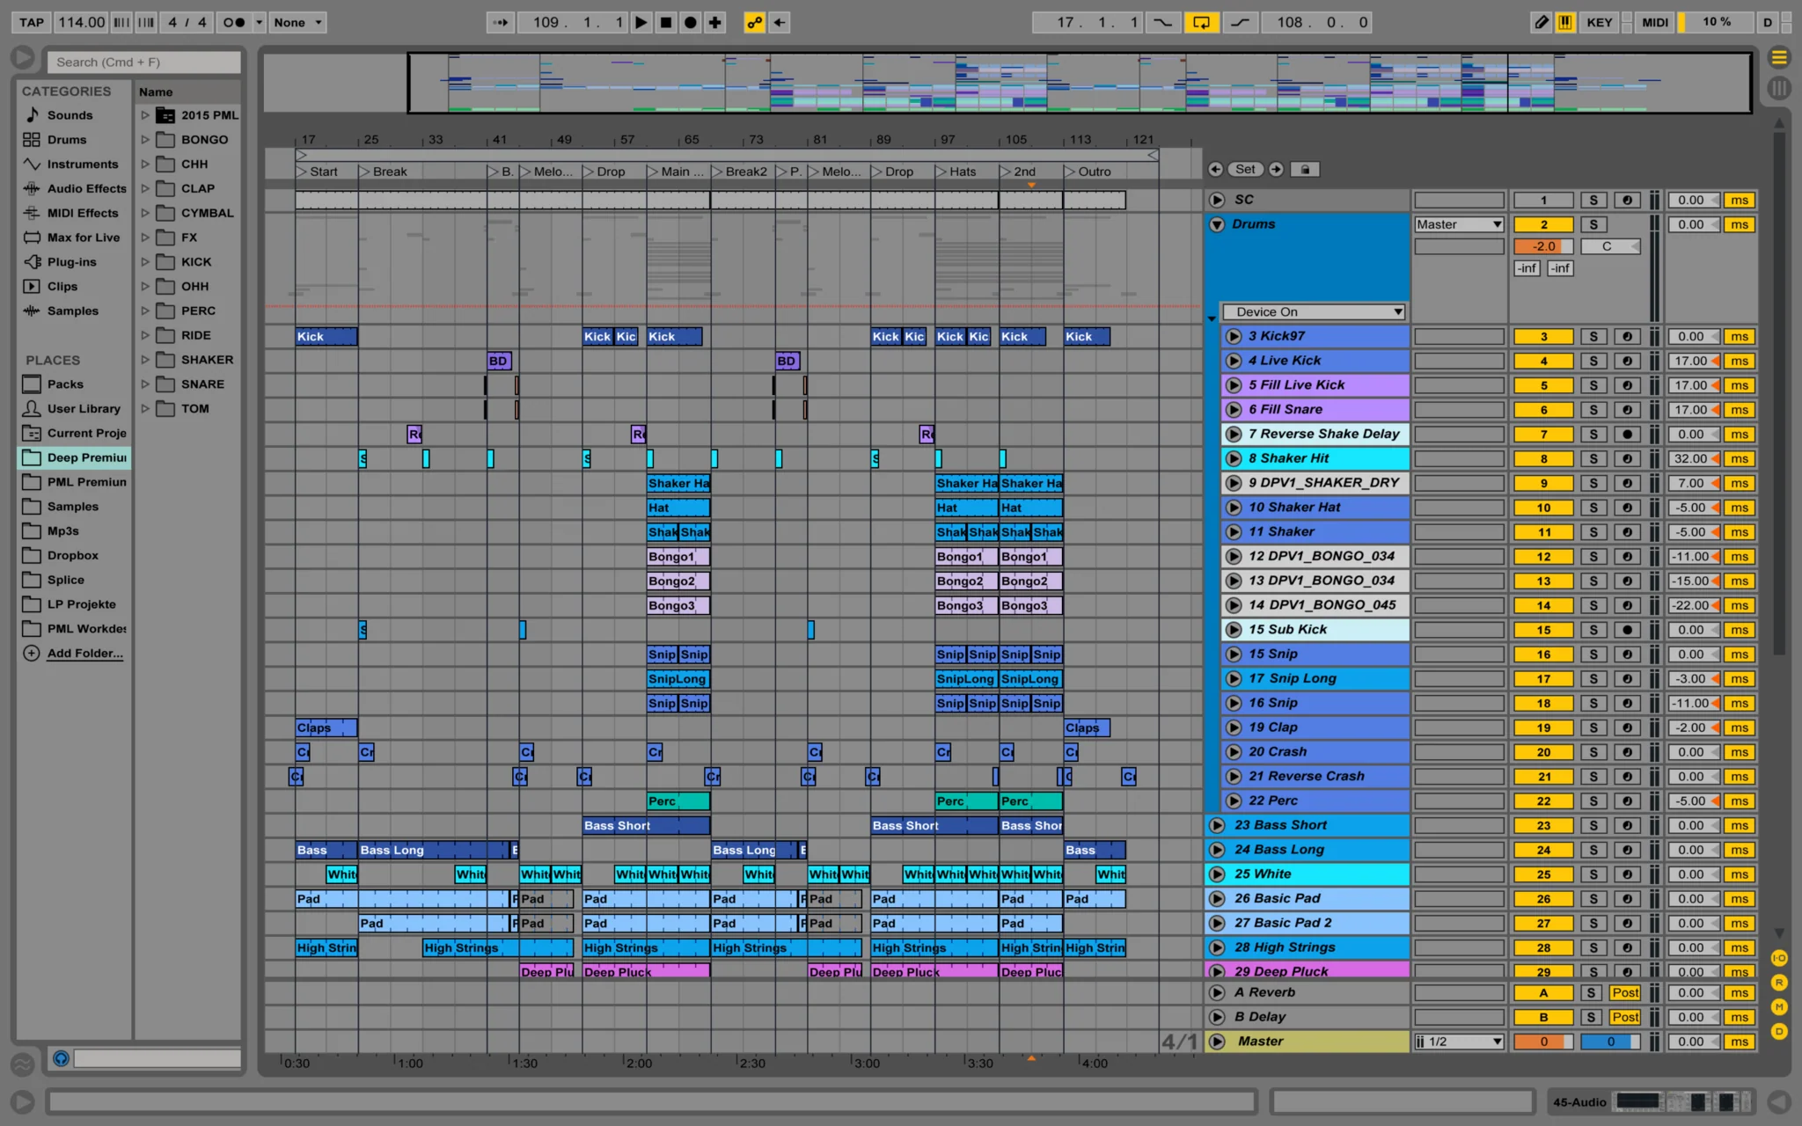
Task: Click the Stop button in the transport bar
Action: tap(666, 22)
